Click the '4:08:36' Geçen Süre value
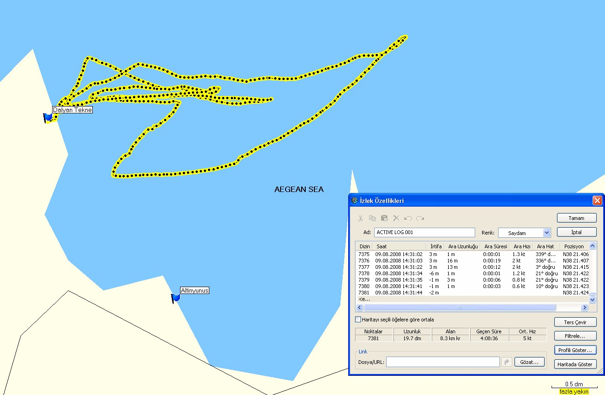 coord(489,338)
